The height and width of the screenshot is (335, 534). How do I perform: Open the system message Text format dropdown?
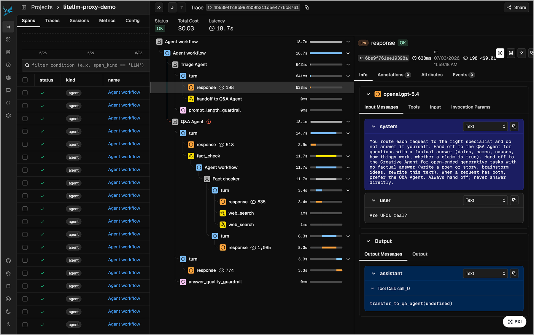point(485,126)
